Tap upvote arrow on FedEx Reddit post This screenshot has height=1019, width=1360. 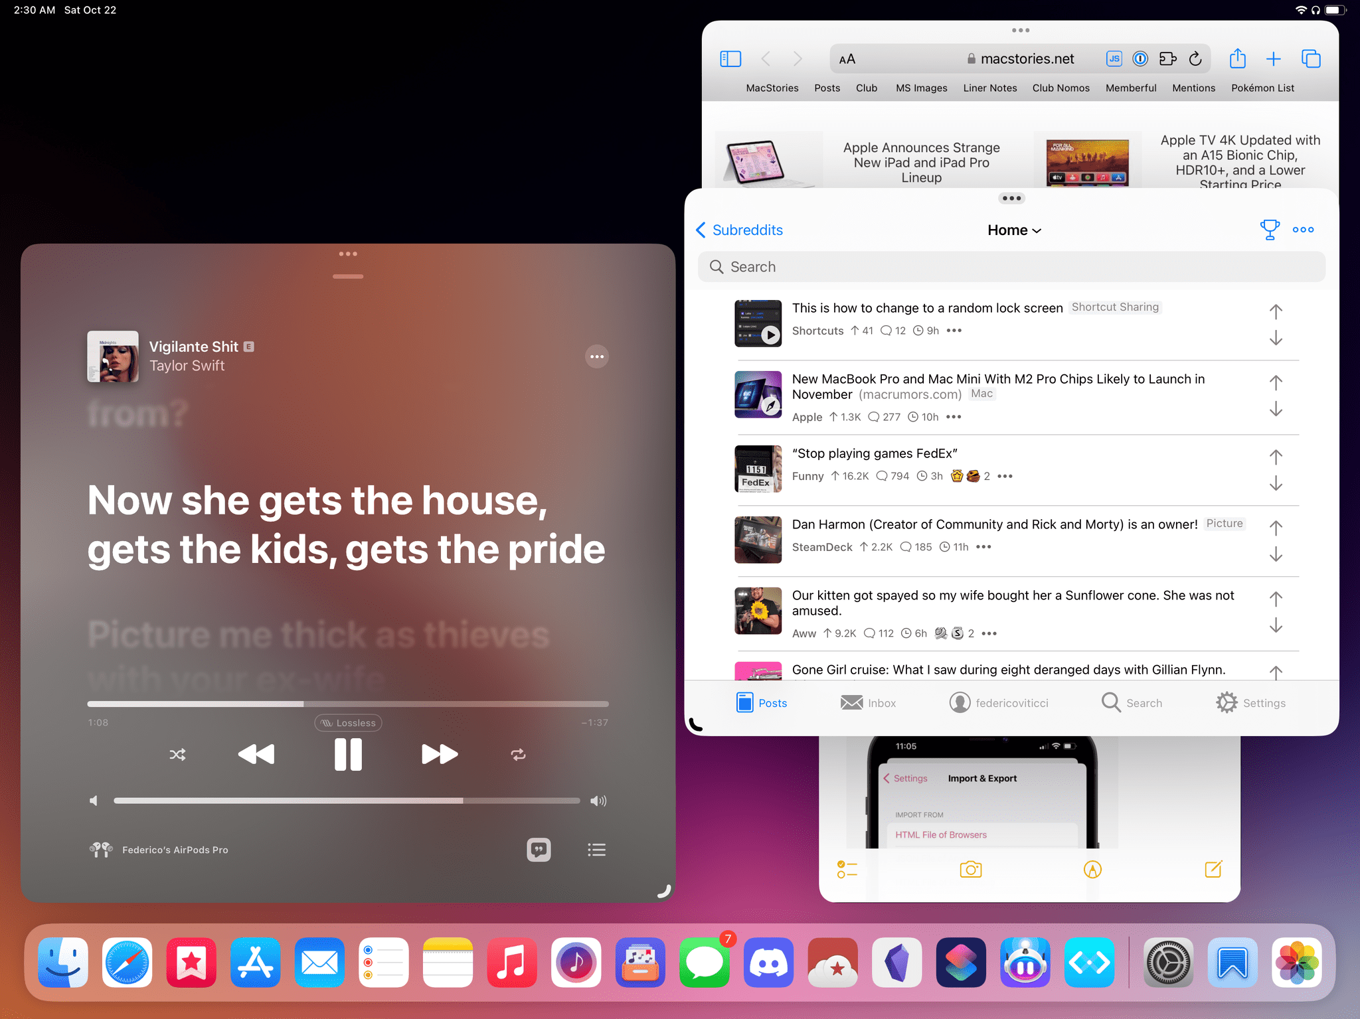click(x=1276, y=457)
